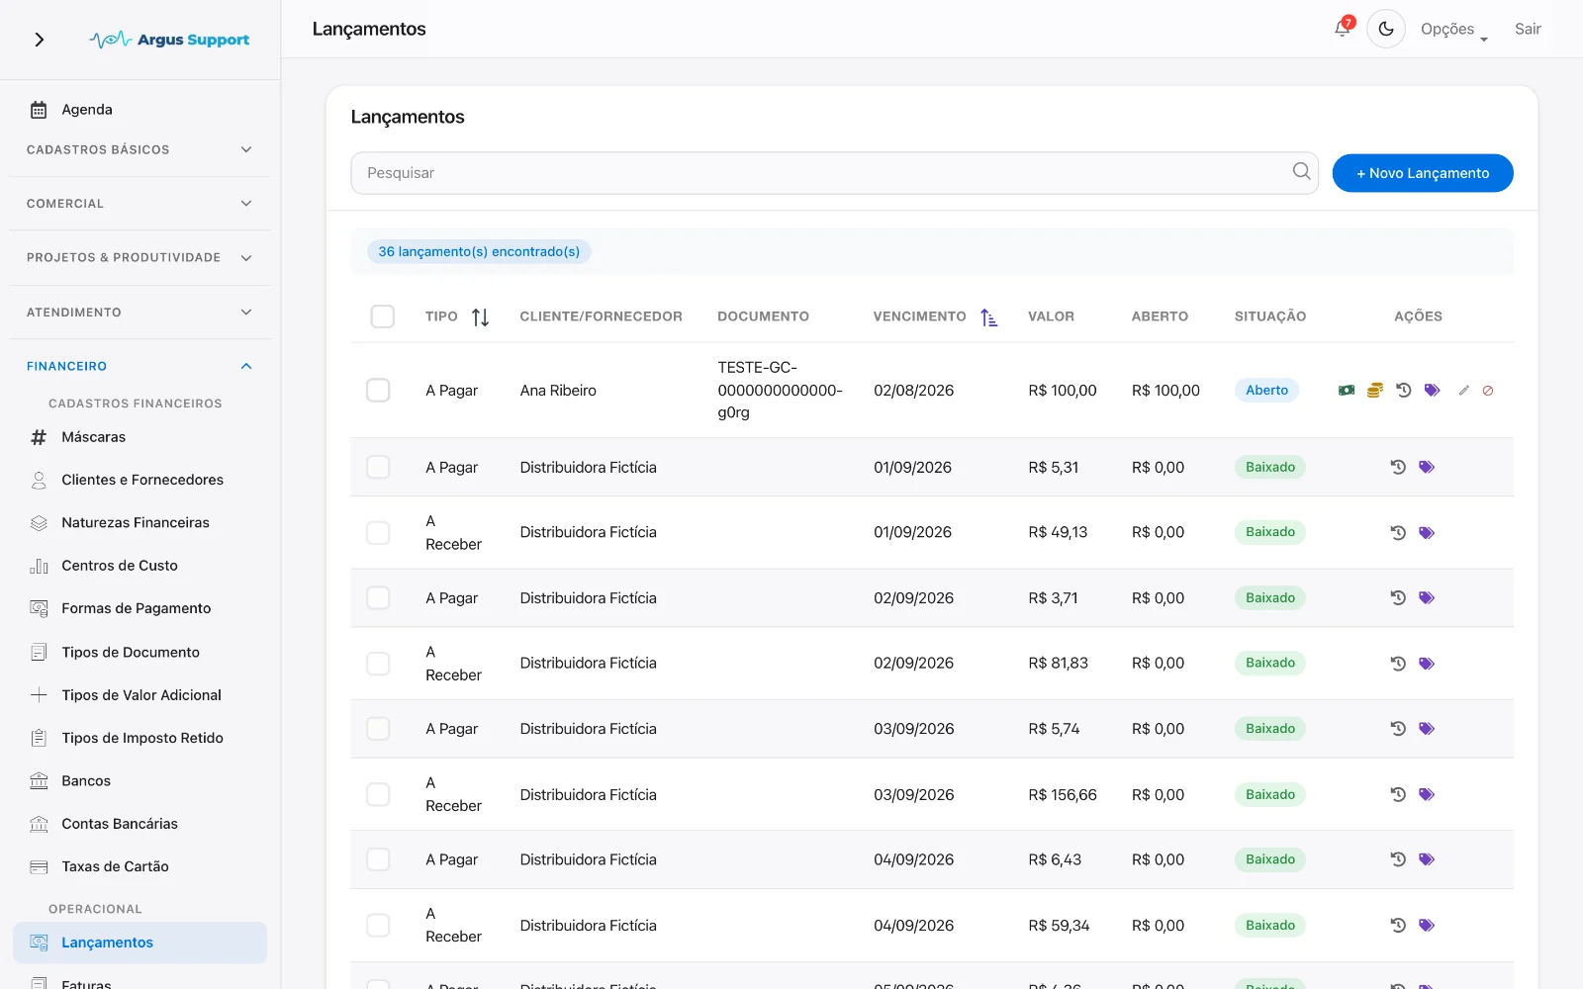Click the Argus Support logo
Image resolution: width=1583 pixels, height=989 pixels.
(169, 40)
